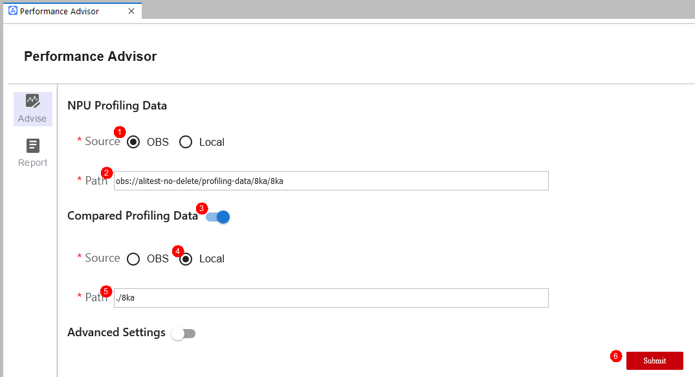Screen dimensions: 695x377
Task: Click the NPU profiling obs:// path field
Action: point(331,181)
